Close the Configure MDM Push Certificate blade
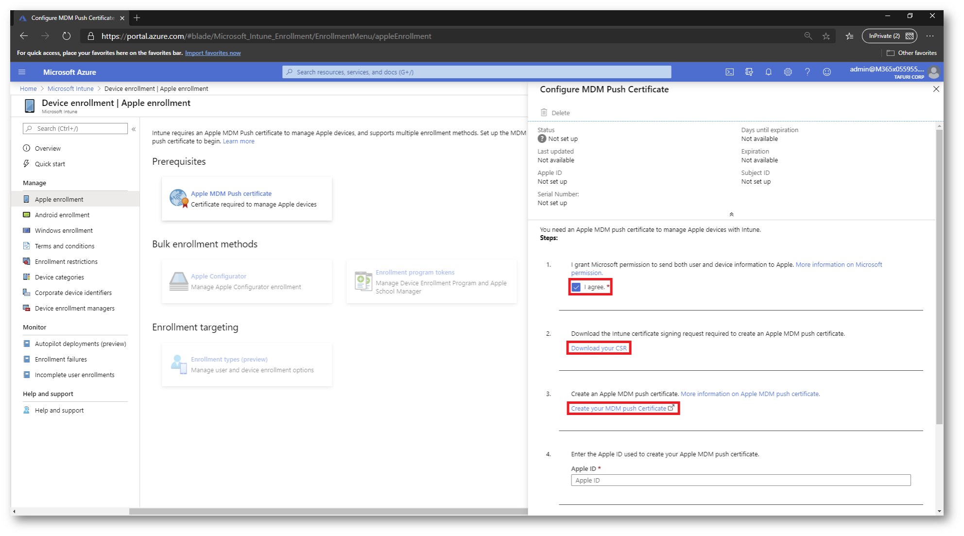The image size is (964, 536). click(x=936, y=89)
